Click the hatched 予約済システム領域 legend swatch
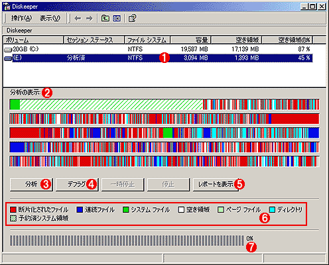The width and height of the screenshot is (329, 265). click(13, 219)
